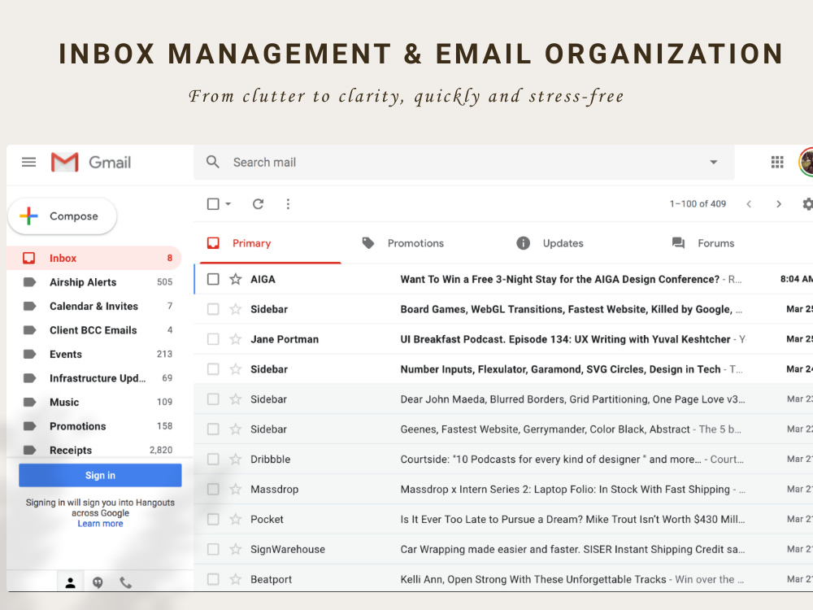Open the main menu hamburger icon

pyautogui.click(x=29, y=163)
